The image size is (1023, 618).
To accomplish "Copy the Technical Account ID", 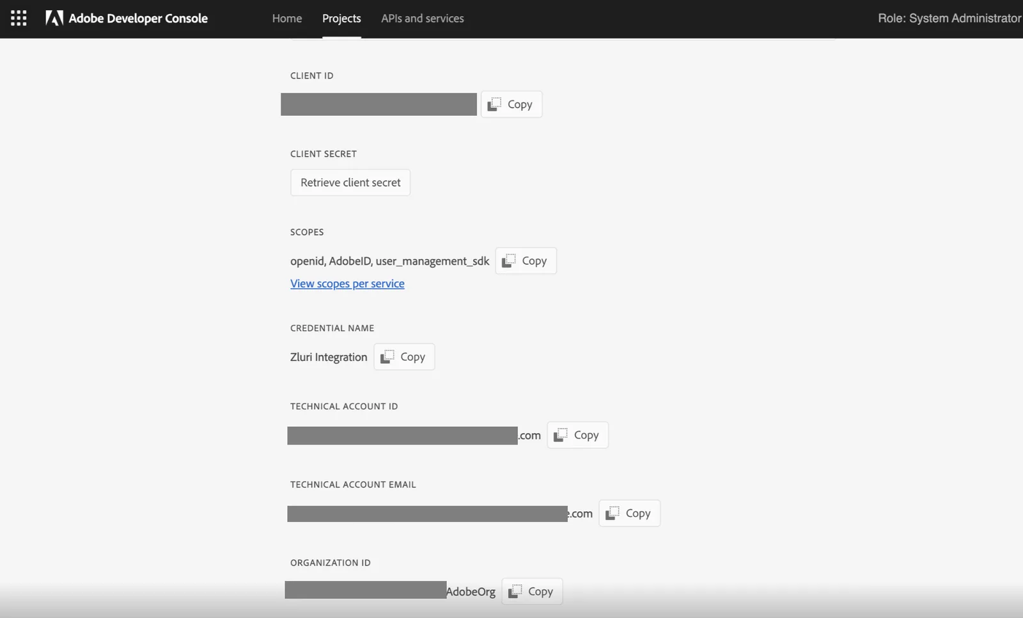I will [x=577, y=435].
